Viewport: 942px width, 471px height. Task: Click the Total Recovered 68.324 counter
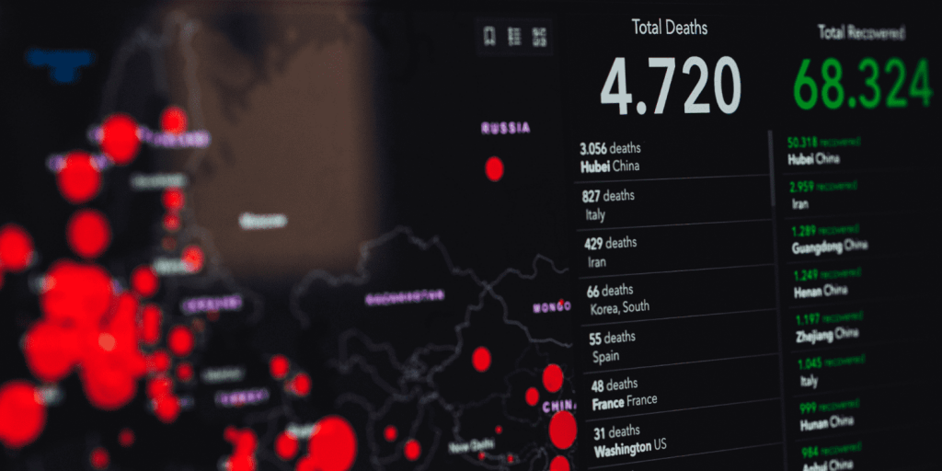click(862, 85)
